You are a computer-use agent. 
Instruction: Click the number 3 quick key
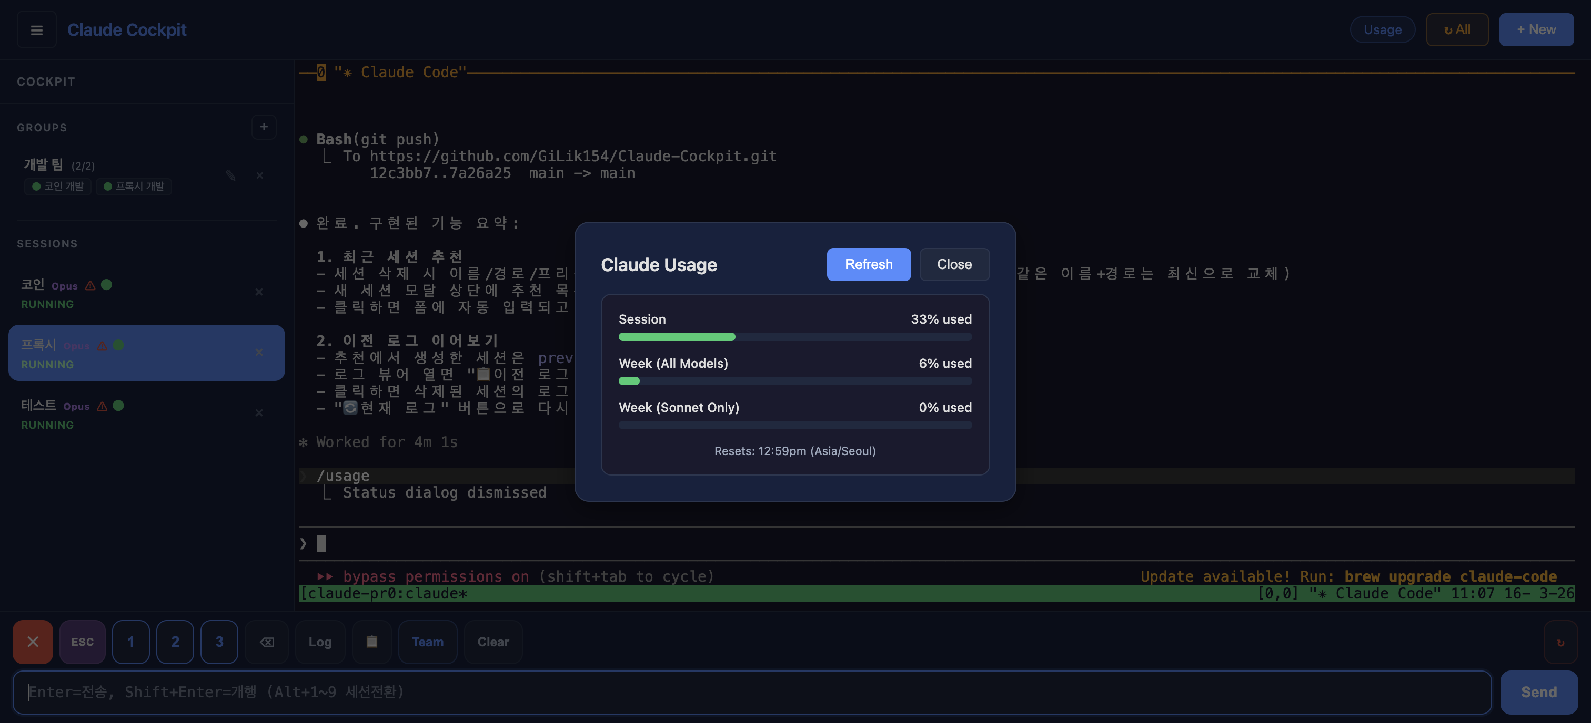219,642
